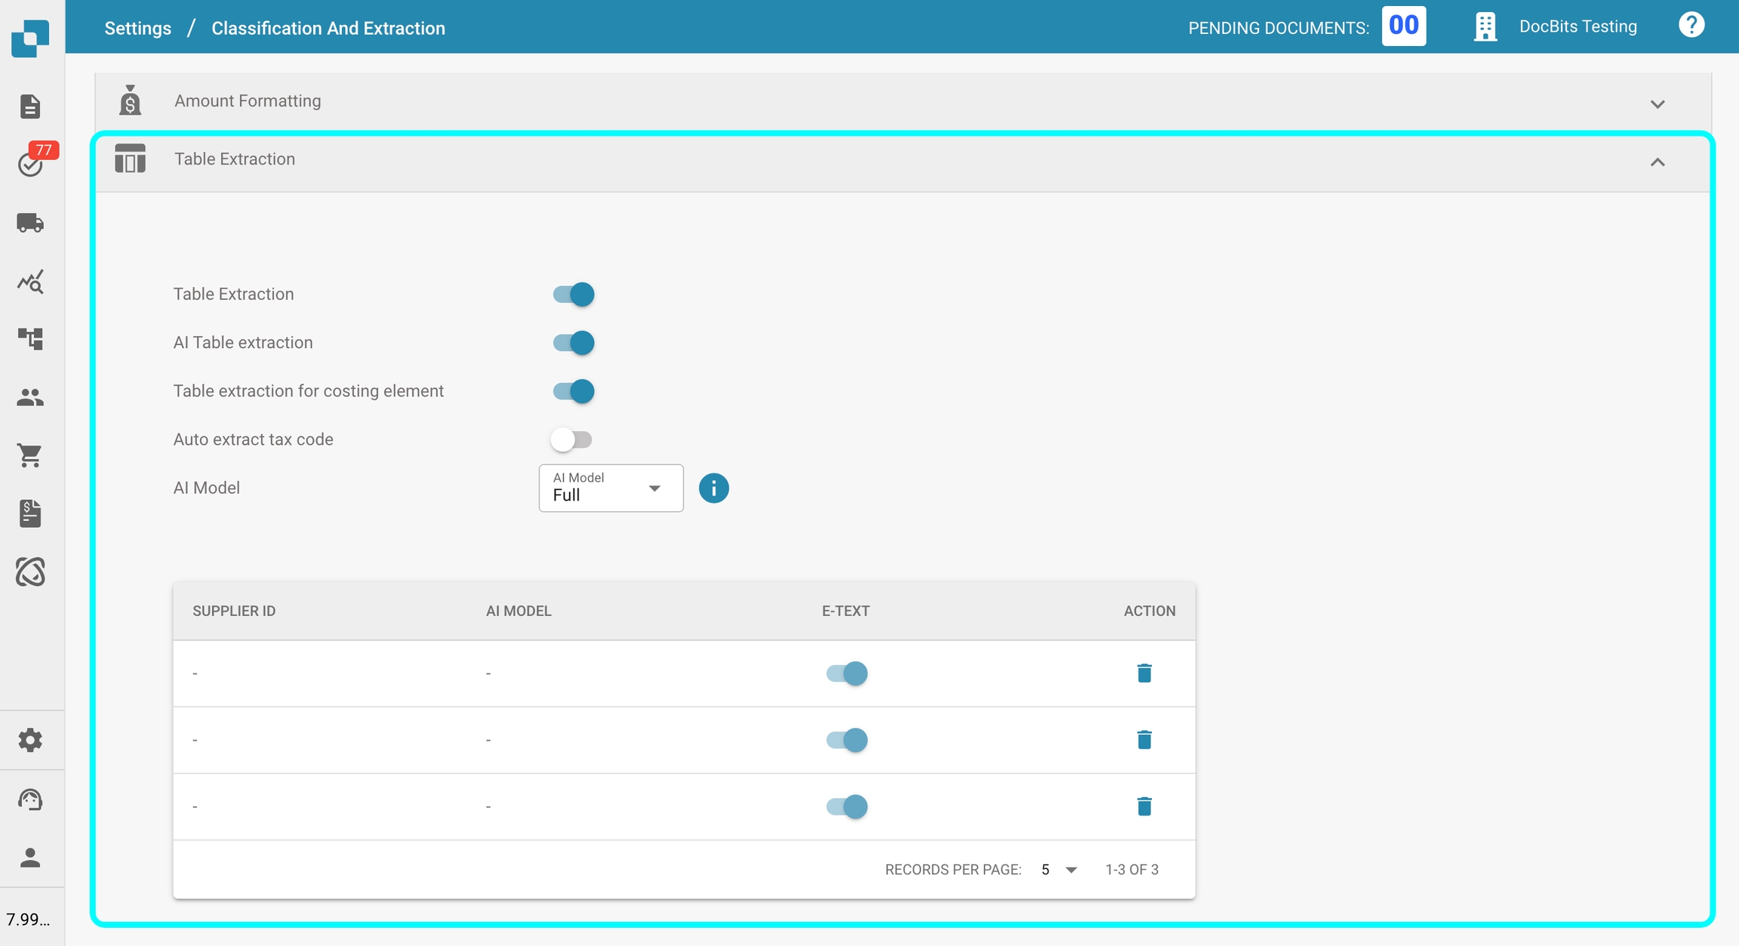This screenshot has width=1739, height=946.
Task: Change records per page dropdown
Action: pyautogui.click(x=1059, y=870)
